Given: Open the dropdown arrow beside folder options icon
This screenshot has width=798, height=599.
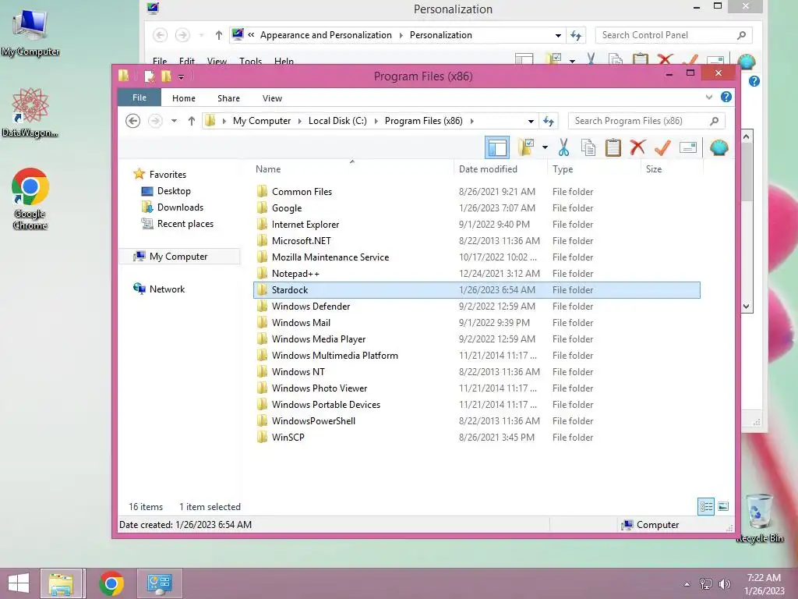Looking at the screenshot, I should 545,147.
